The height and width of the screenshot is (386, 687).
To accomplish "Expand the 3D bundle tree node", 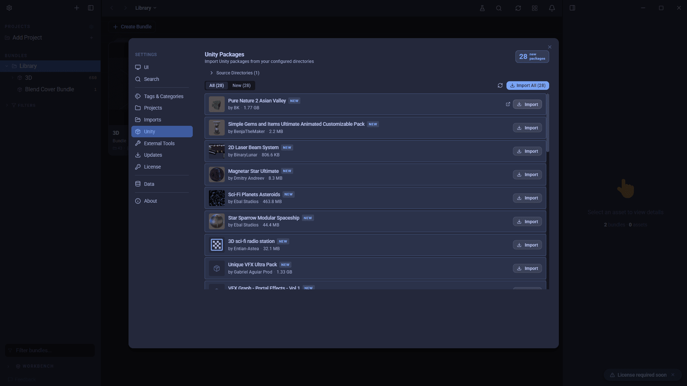I will (x=12, y=78).
